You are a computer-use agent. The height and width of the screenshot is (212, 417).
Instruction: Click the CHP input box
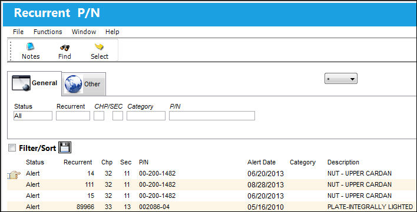click(99, 116)
